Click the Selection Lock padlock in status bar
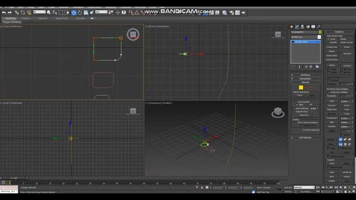The width and height of the screenshot is (356, 200). (x=202, y=188)
